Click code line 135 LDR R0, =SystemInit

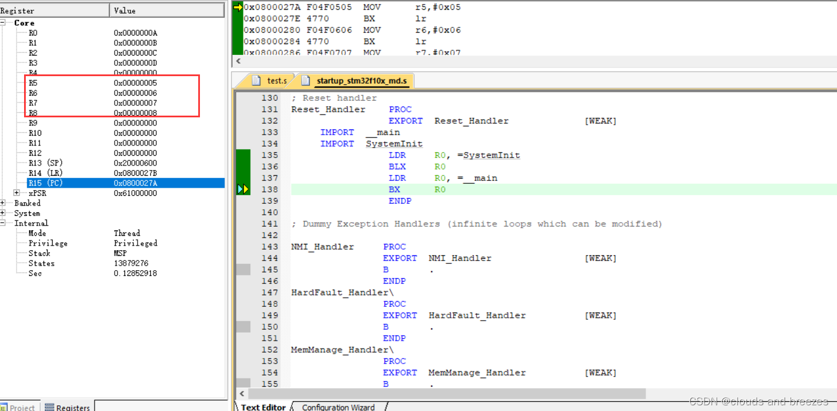(454, 155)
